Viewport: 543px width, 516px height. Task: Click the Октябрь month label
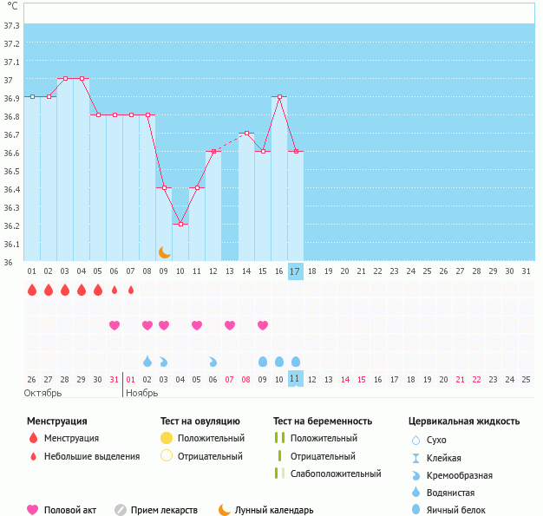pos(42,393)
